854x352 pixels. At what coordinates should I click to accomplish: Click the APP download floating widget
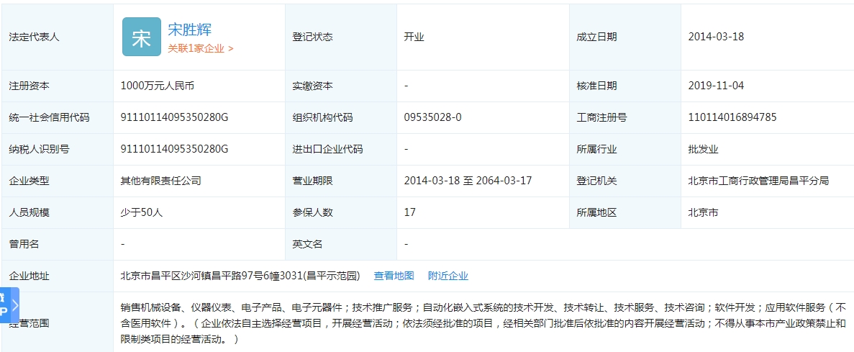click(x=4, y=304)
